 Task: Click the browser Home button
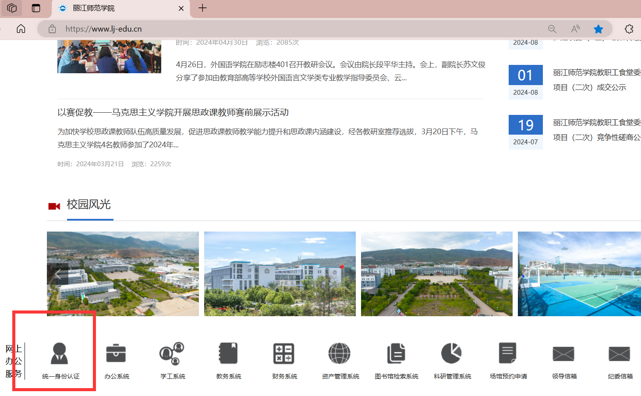(x=21, y=29)
